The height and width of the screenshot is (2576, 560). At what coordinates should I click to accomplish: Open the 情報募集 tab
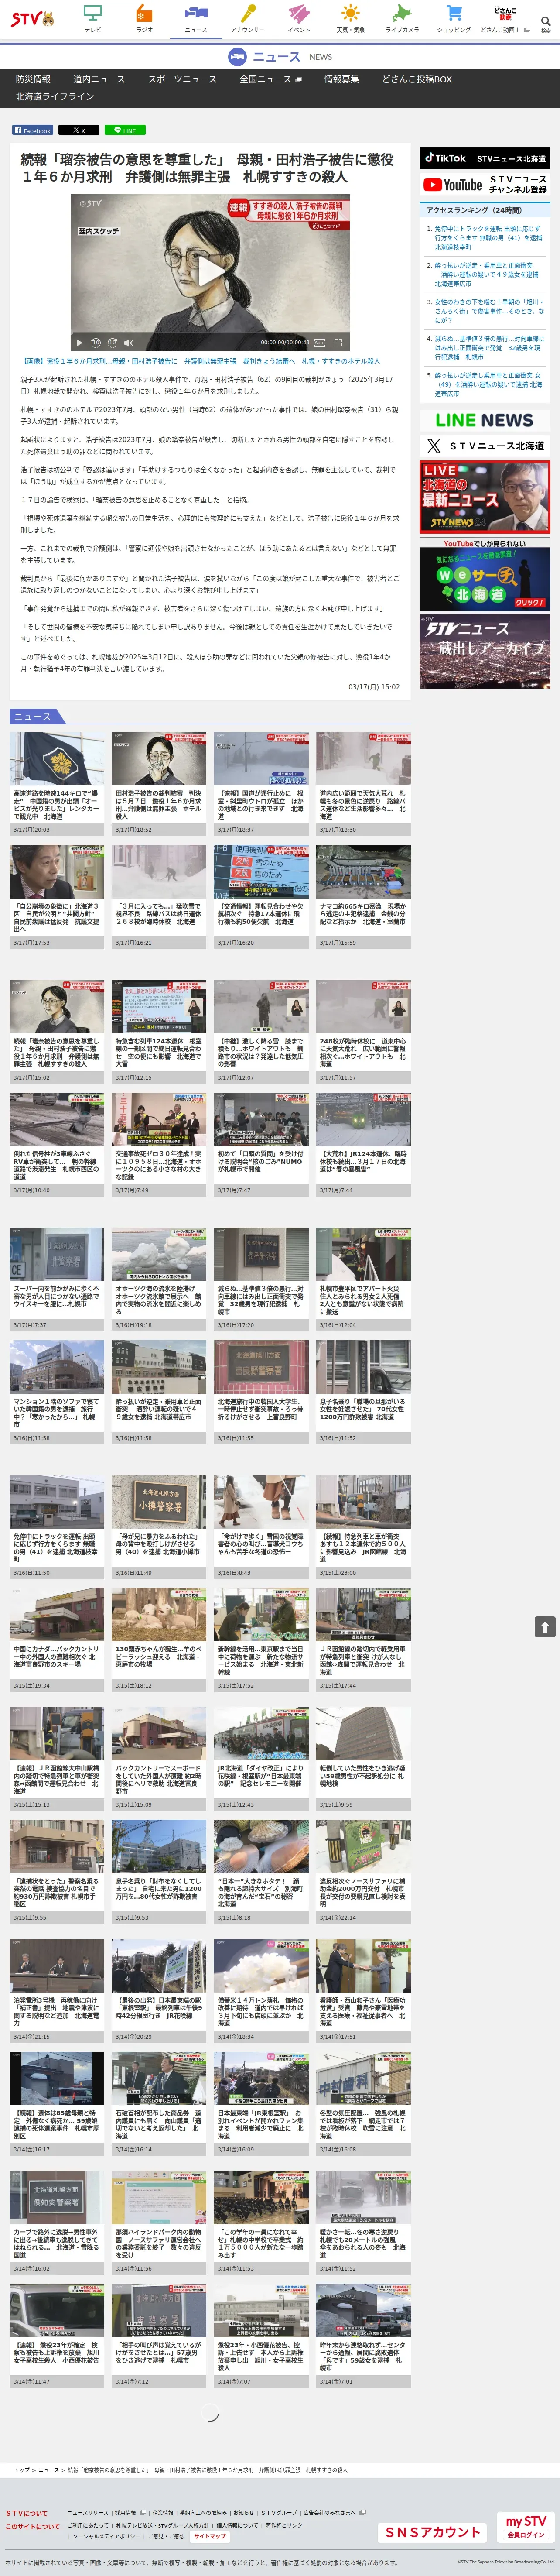[x=341, y=79]
